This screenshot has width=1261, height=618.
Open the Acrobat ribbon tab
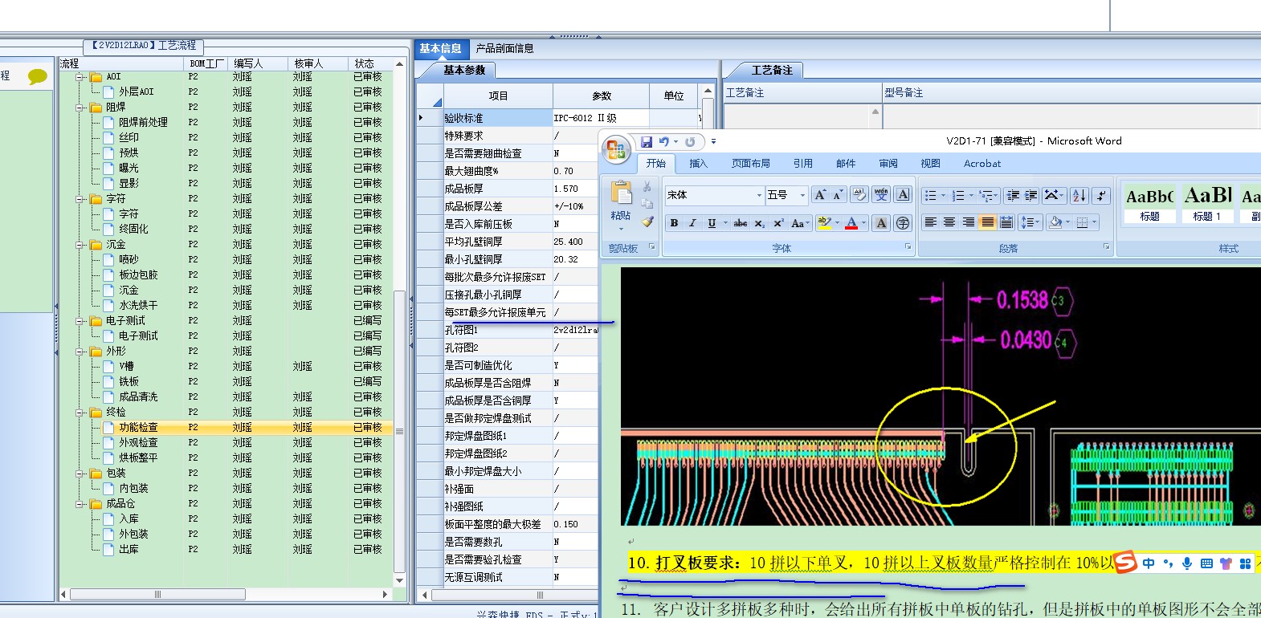click(x=982, y=163)
